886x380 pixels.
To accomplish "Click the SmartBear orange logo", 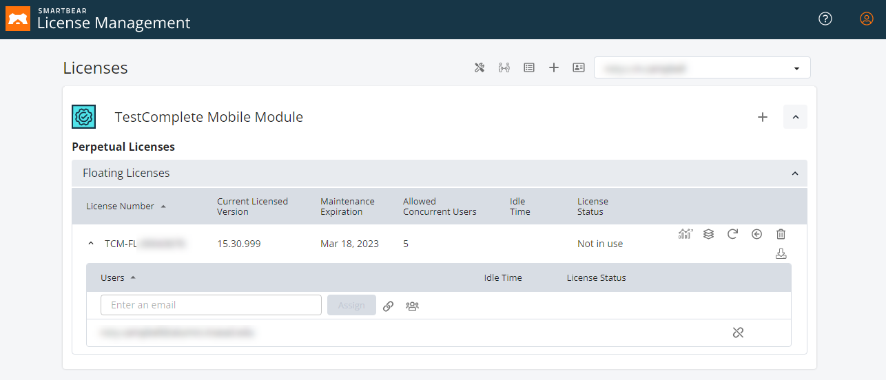I will [18, 19].
